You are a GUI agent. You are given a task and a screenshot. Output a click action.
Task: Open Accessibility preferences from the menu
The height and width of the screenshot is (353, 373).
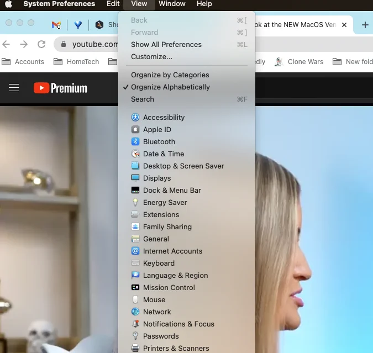tap(187, 117)
